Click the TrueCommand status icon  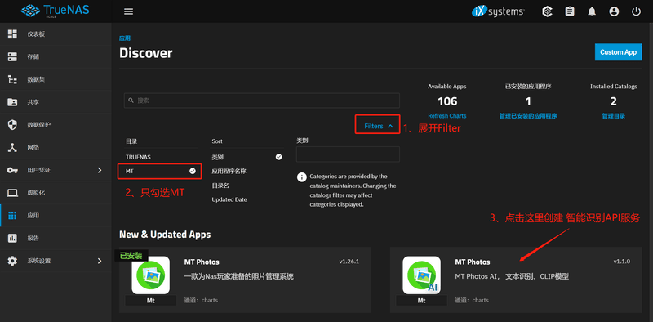(x=547, y=11)
